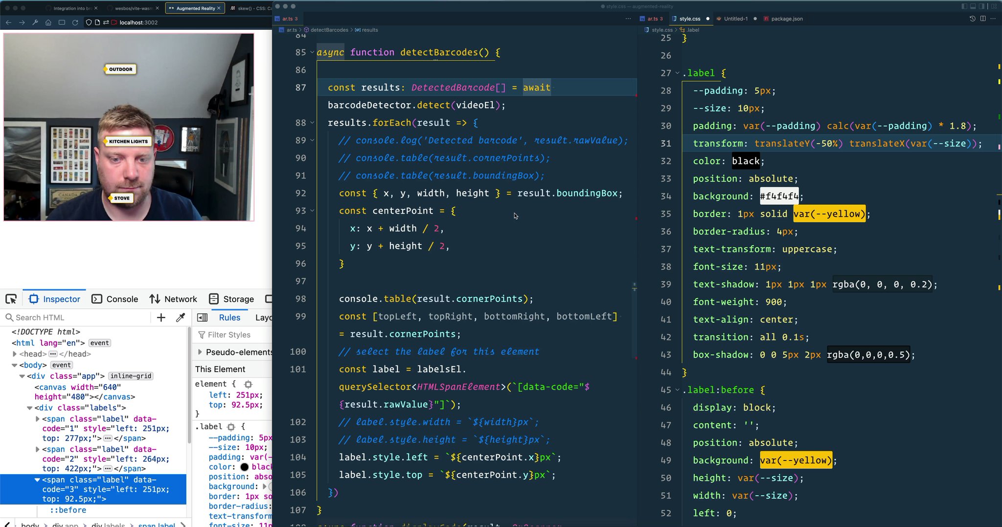Click the Split Editor icon in VS Code
Viewport: 1002px width, 527px height.
point(983,19)
